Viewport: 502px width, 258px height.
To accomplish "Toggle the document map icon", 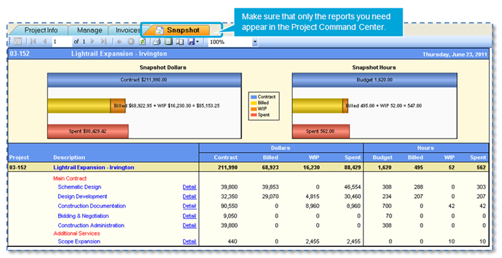I will 18,41.
